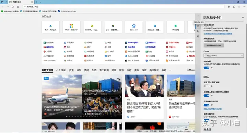Open the Cookie dropdown 不阻止 Cookie
Image resolution: width=247 pixels, height=133 pixels.
click(224, 56)
